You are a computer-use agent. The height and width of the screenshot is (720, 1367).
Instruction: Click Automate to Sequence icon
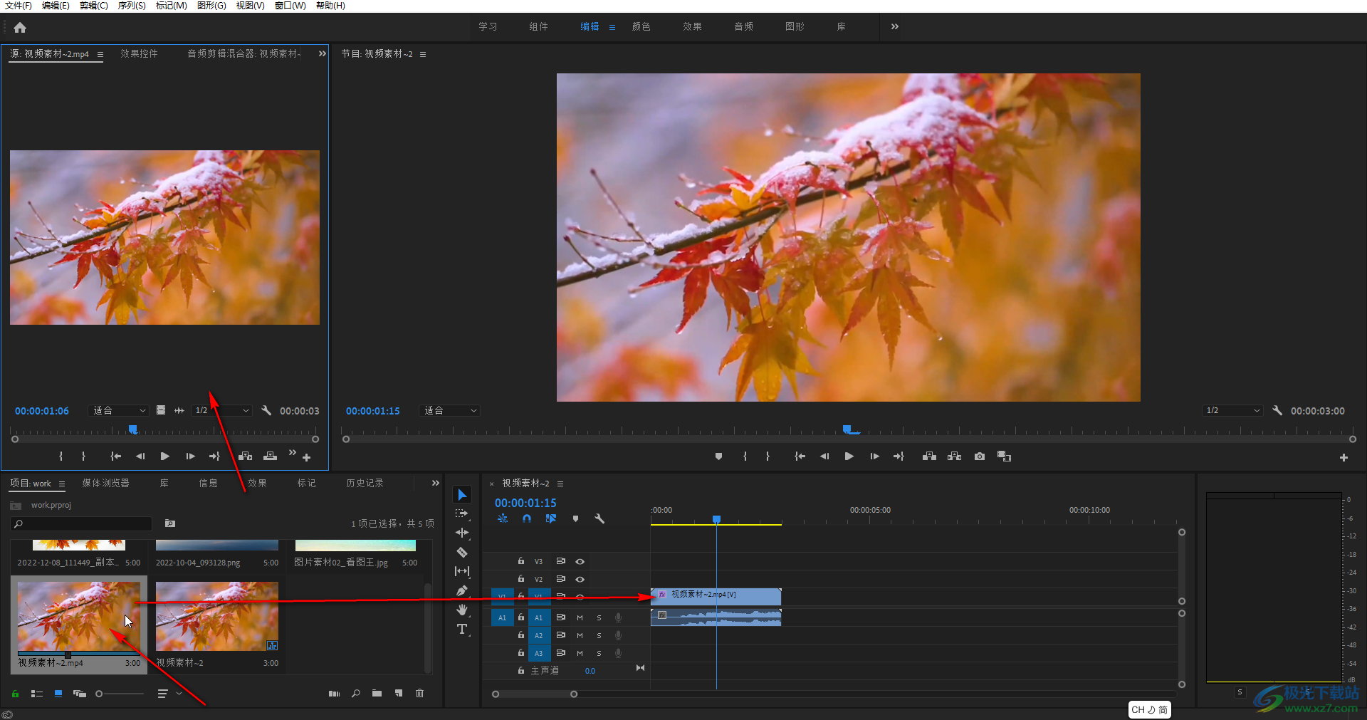click(334, 694)
